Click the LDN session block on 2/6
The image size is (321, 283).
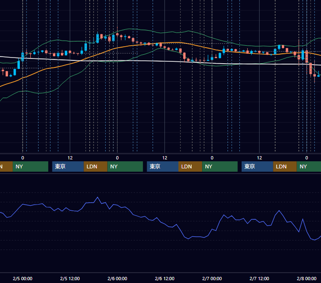190,166
